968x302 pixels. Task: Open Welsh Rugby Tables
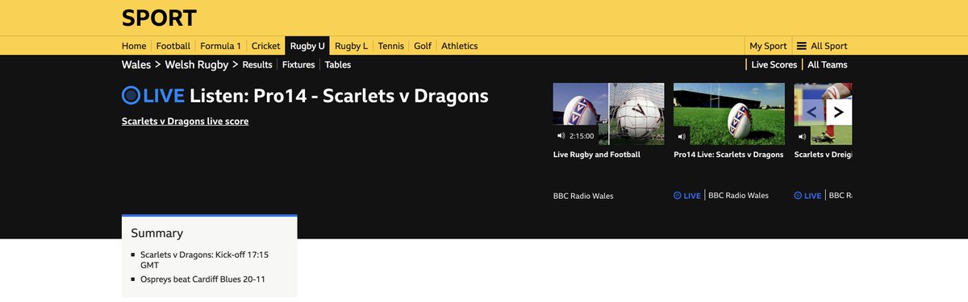(x=338, y=64)
